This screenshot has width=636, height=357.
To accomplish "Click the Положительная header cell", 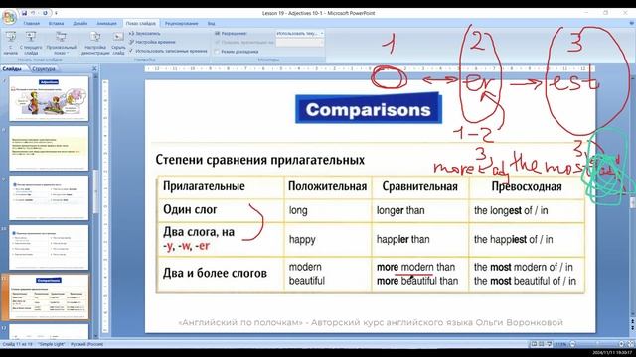I will [x=327, y=186].
